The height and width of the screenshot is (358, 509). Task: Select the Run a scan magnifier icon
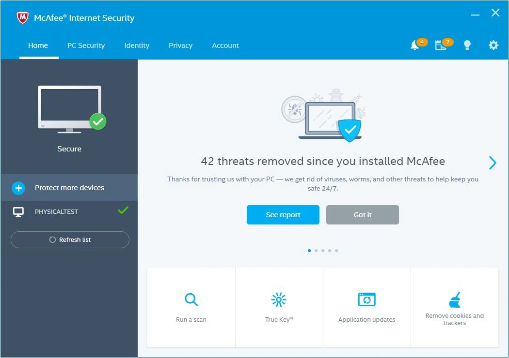(x=191, y=299)
